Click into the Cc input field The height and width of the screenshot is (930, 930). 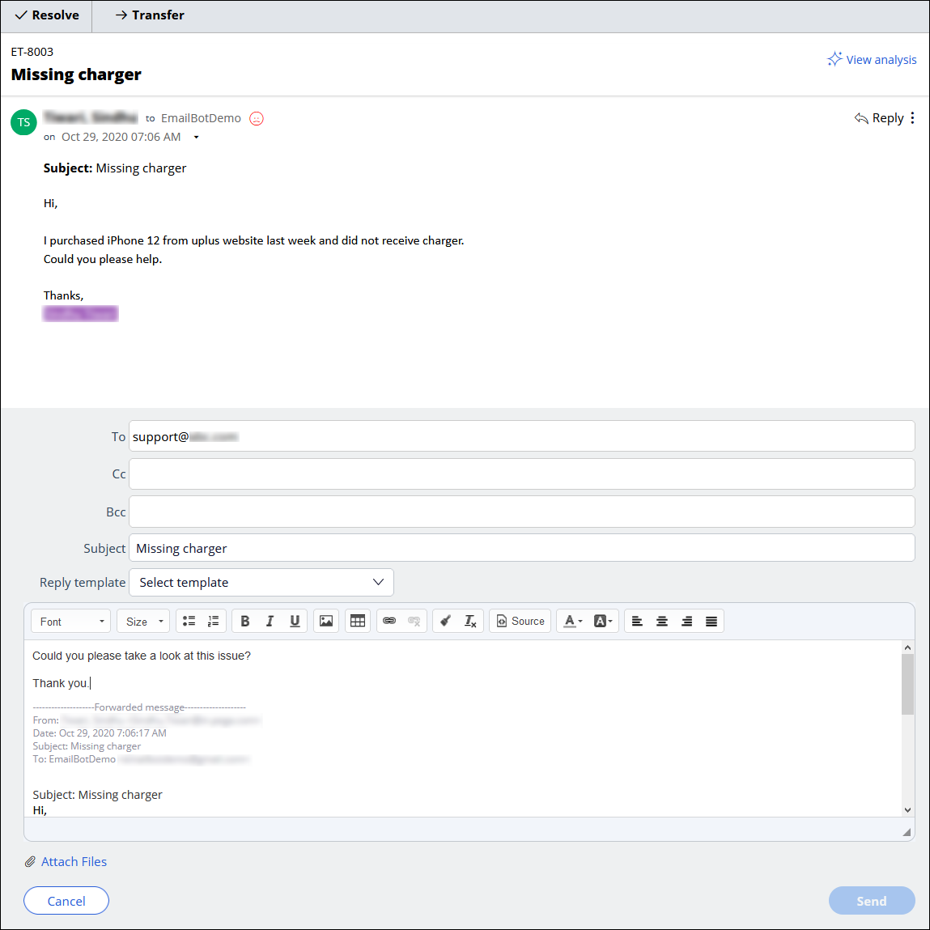521,473
